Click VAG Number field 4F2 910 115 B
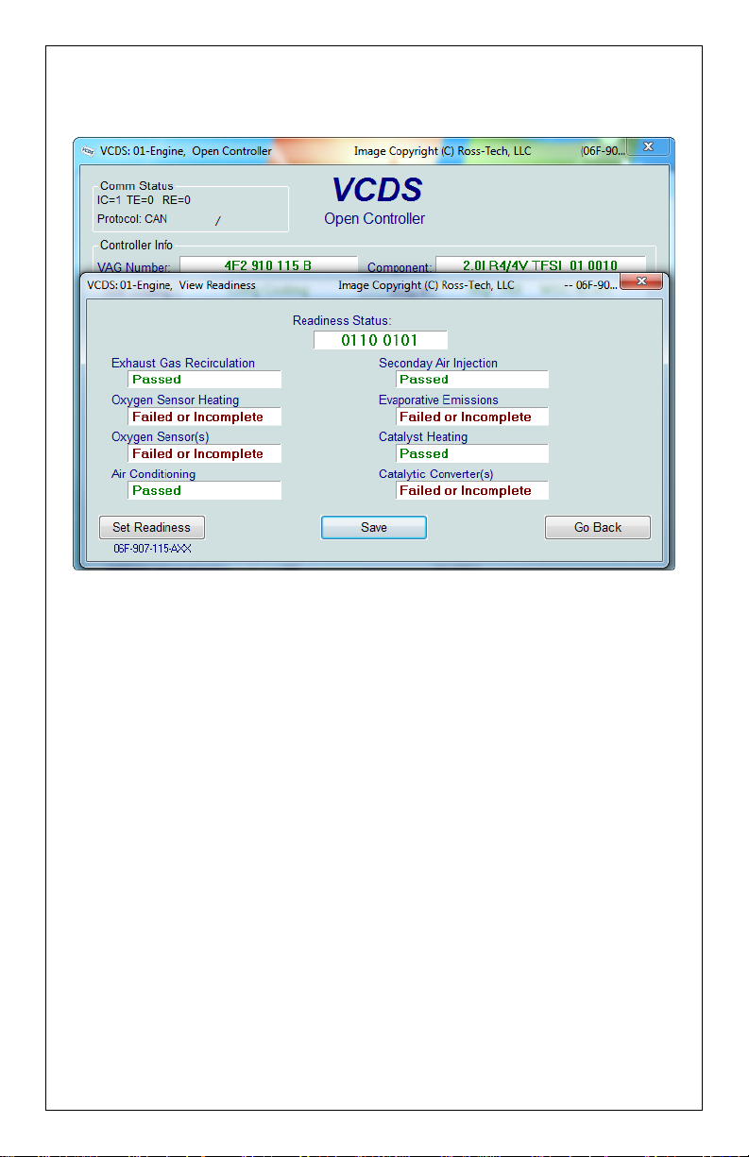This screenshot has height=1157, width=749. (x=269, y=264)
